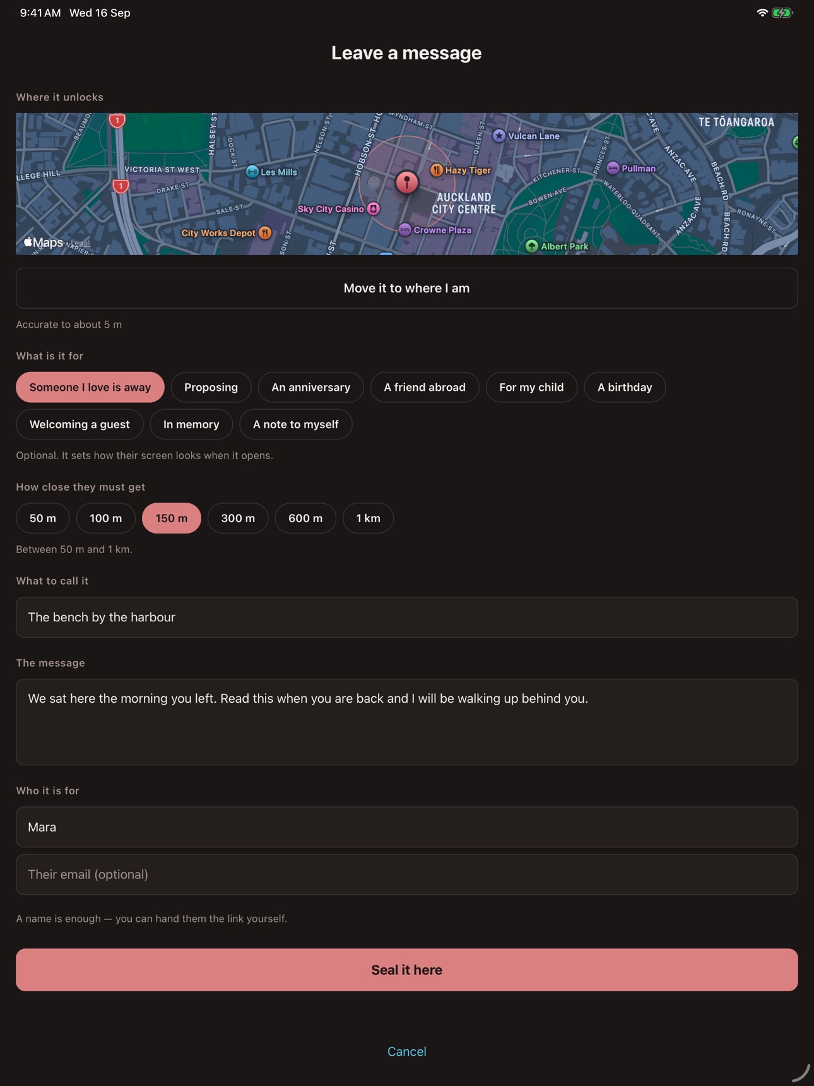The image size is (814, 1086).
Task: Edit the 'The bench by the harbour' name field
Action: coord(407,617)
